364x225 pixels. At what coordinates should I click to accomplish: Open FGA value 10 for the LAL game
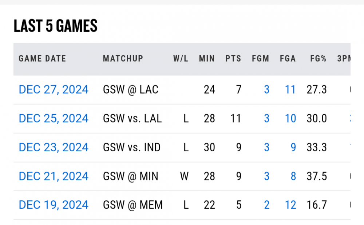(x=290, y=119)
